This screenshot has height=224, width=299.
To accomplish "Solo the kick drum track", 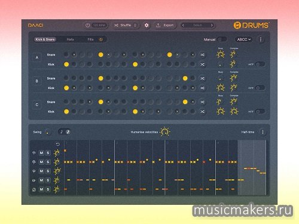I will click(x=48, y=189).
